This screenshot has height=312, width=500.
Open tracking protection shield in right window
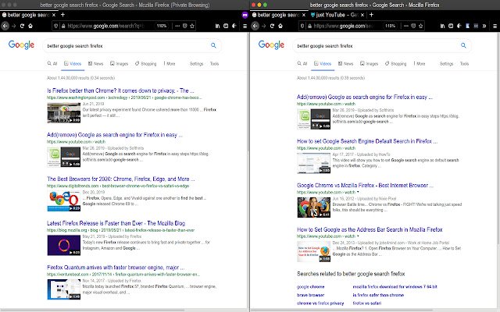302,26
